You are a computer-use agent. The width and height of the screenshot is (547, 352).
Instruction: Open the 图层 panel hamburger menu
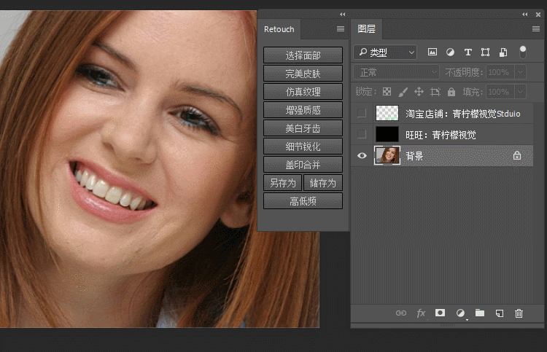coord(536,29)
